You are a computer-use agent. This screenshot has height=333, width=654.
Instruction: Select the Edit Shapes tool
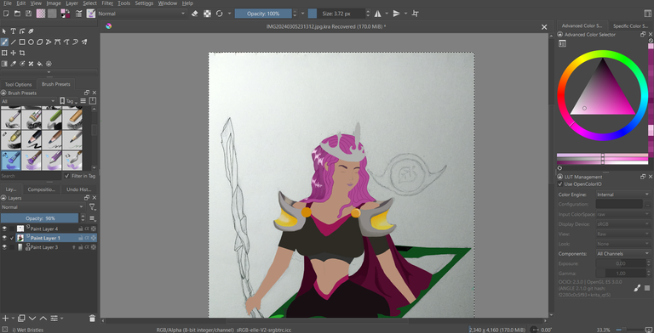point(22,31)
